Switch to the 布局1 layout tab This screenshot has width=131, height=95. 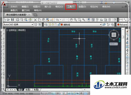28,90
